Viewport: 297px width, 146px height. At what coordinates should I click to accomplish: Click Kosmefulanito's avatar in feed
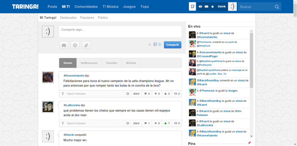(48, 77)
